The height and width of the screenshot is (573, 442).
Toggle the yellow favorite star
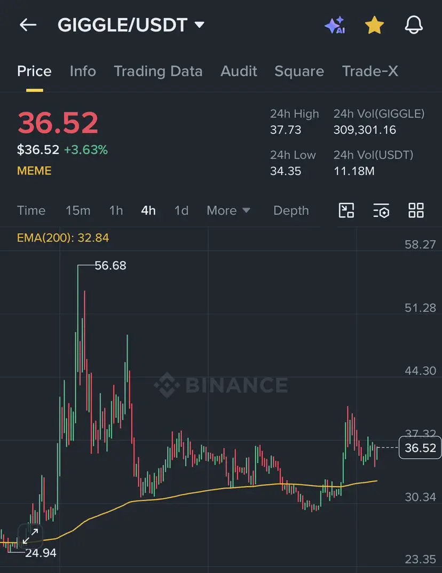coord(374,25)
